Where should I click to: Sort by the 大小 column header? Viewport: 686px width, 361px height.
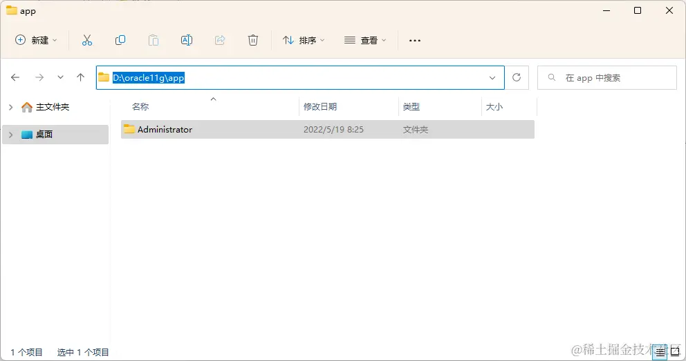(x=494, y=106)
